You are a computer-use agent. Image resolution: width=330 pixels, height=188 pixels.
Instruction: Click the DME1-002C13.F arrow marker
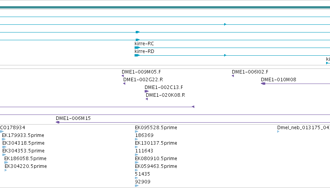pos(147,91)
